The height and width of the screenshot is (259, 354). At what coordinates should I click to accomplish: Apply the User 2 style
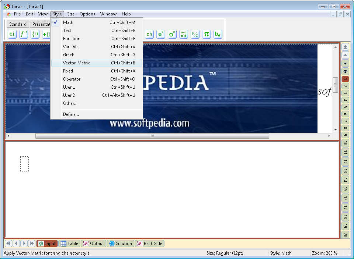point(97,95)
